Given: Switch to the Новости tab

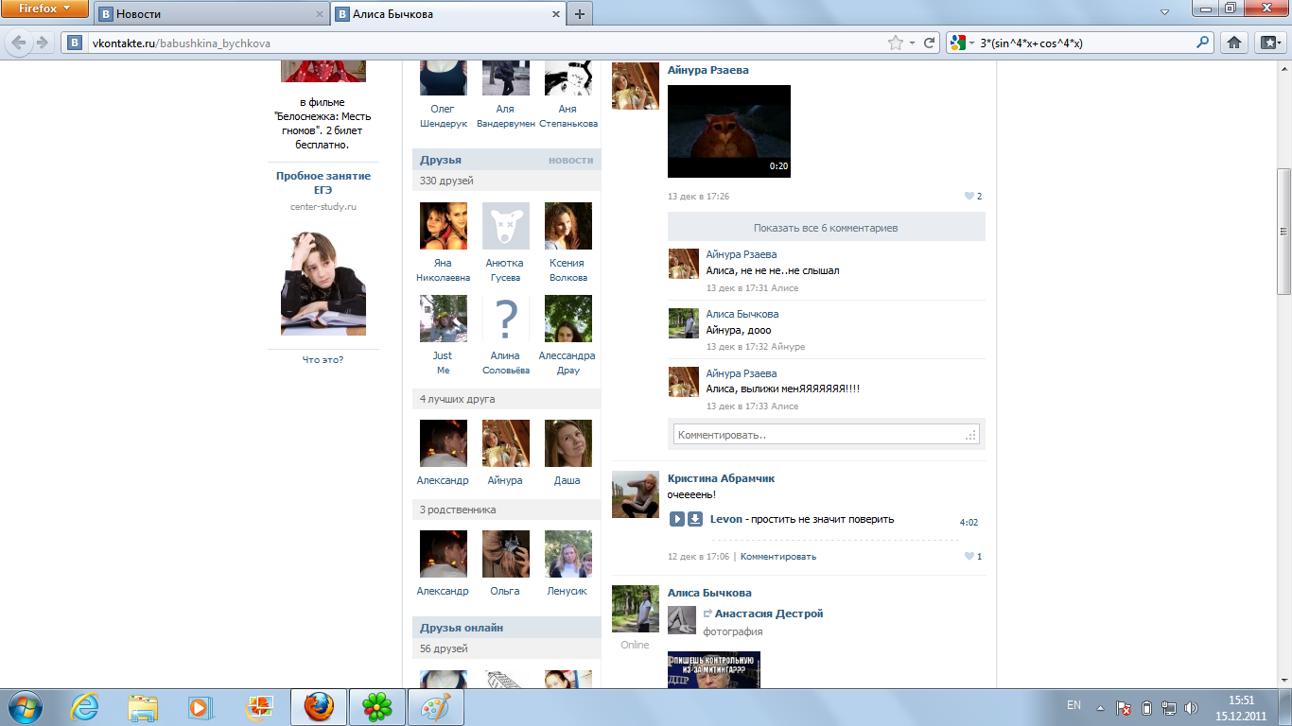Looking at the screenshot, I should click(210, 14).
